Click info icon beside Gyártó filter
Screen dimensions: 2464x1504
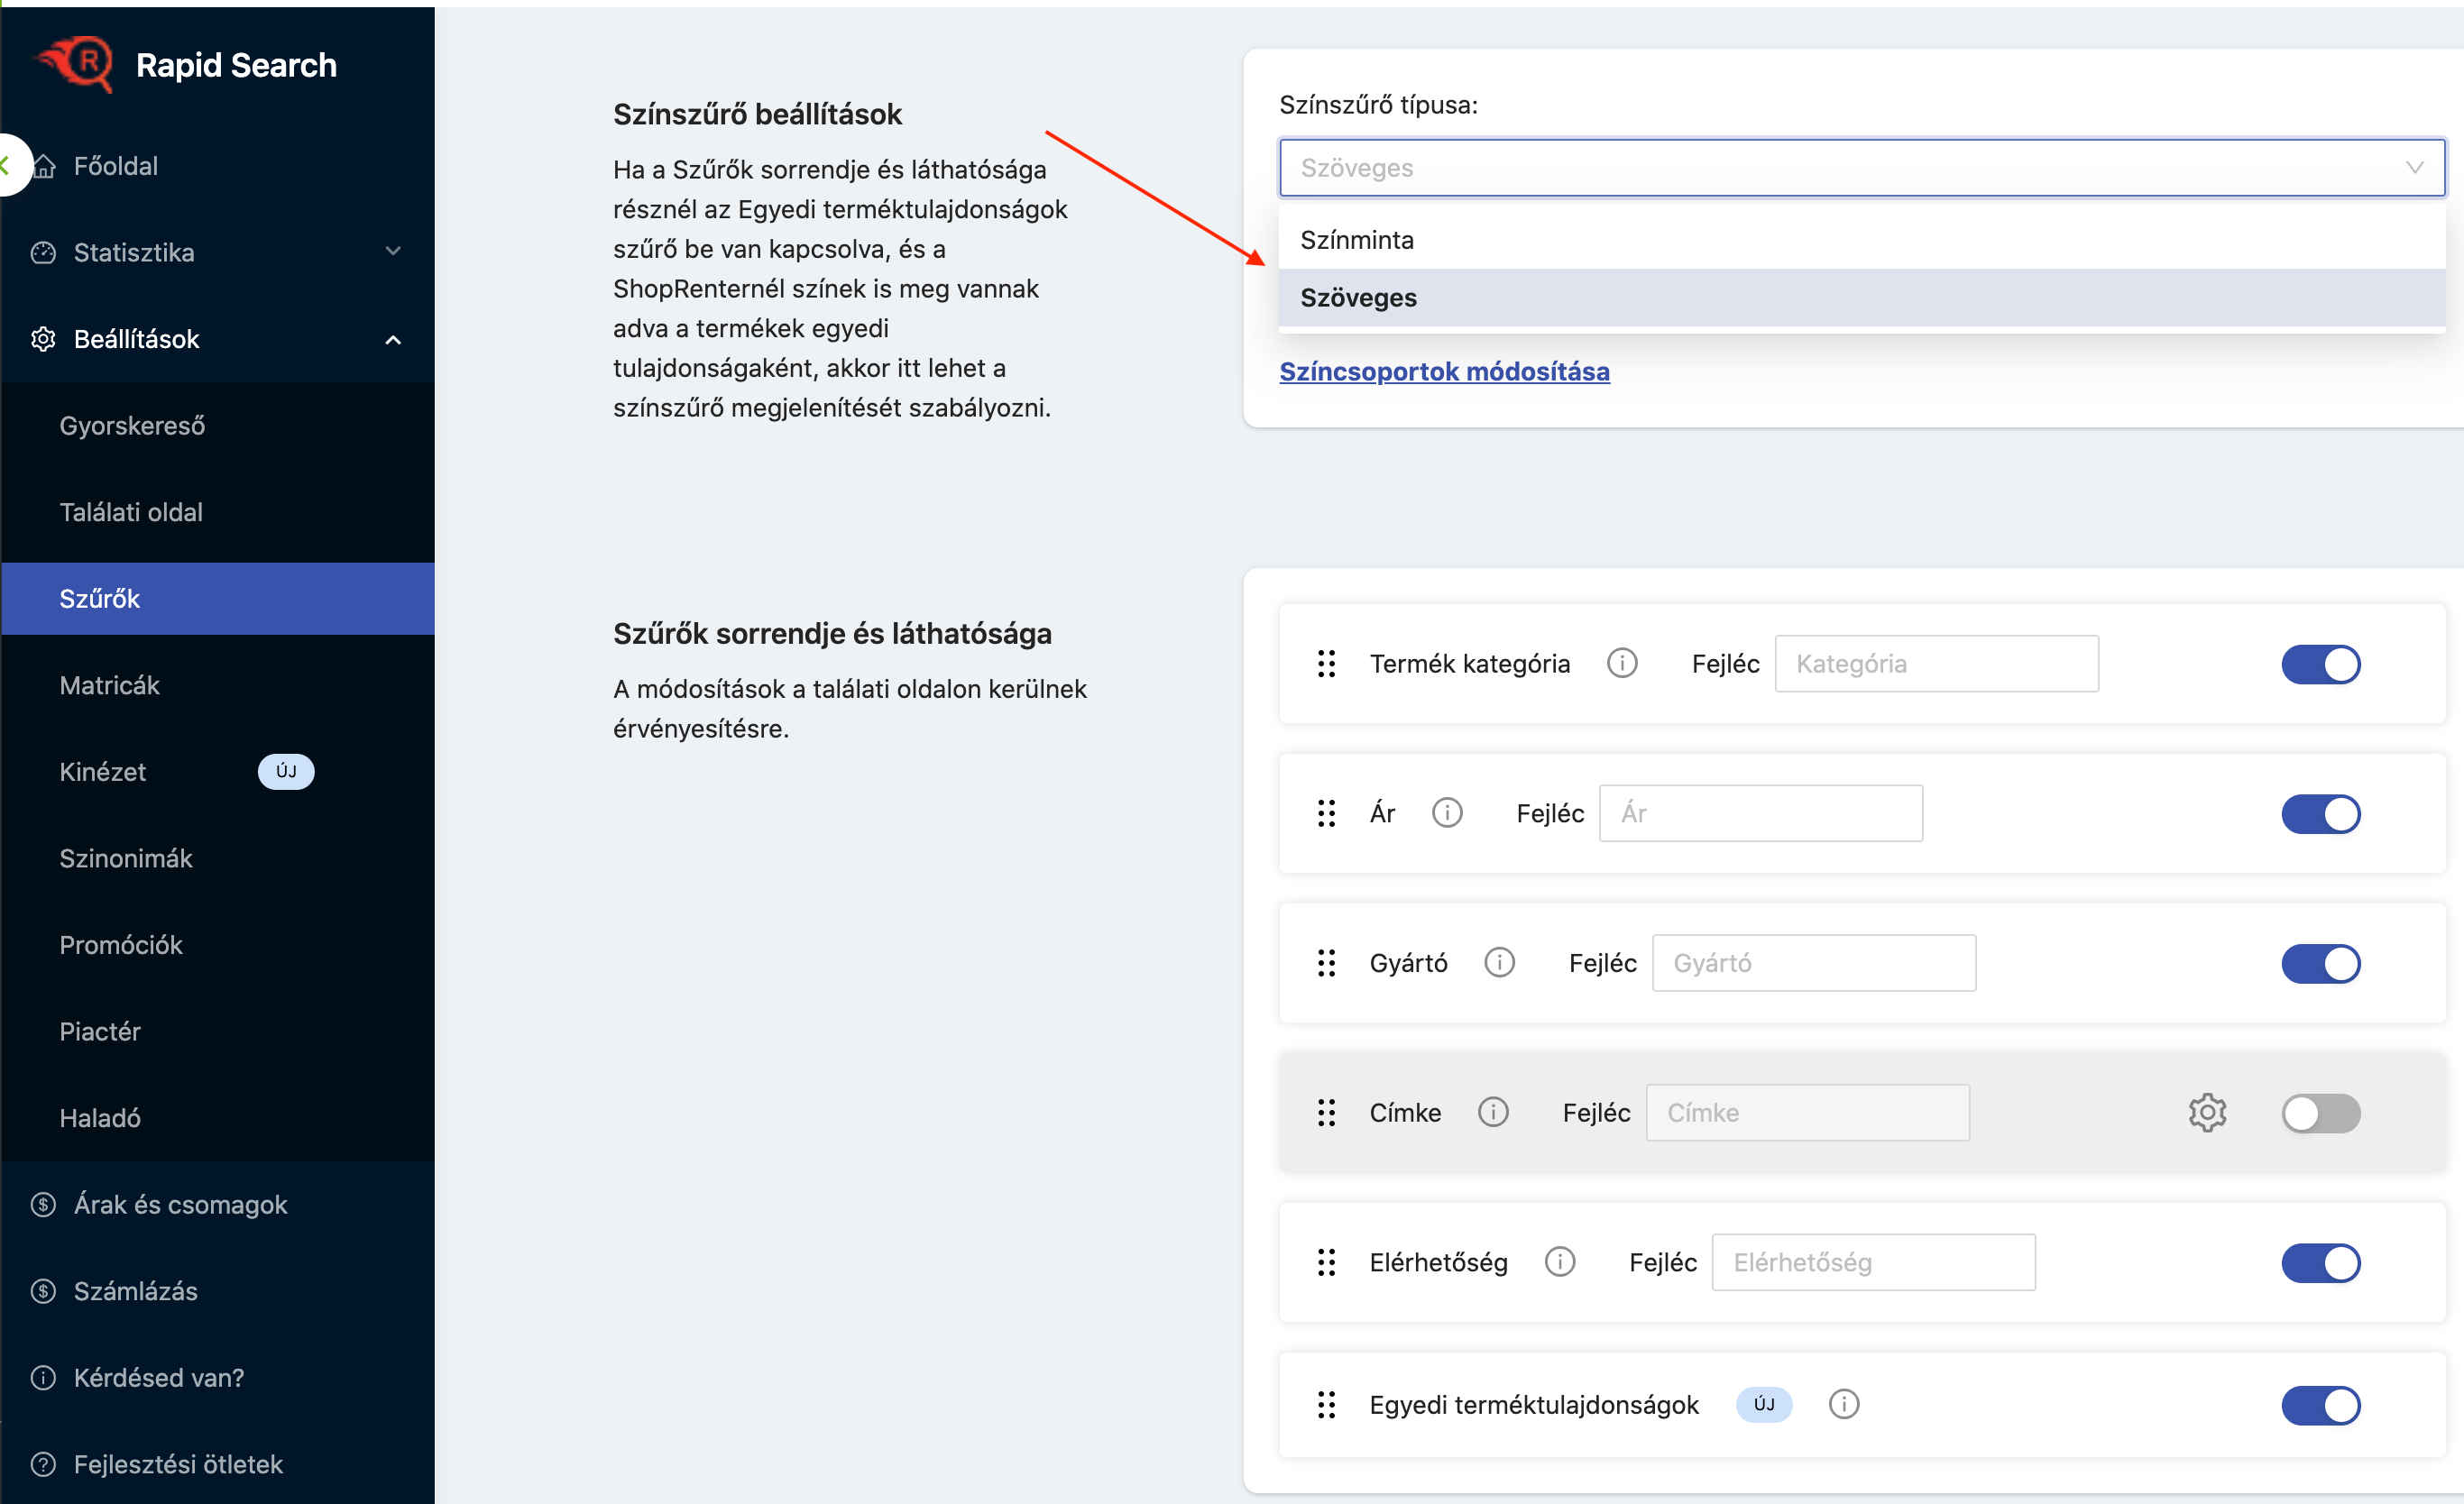point(1498,962)
